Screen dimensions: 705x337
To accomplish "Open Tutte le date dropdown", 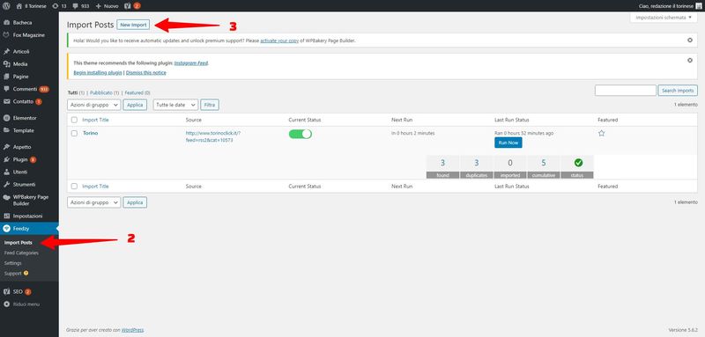I will (x=175, y=105).
